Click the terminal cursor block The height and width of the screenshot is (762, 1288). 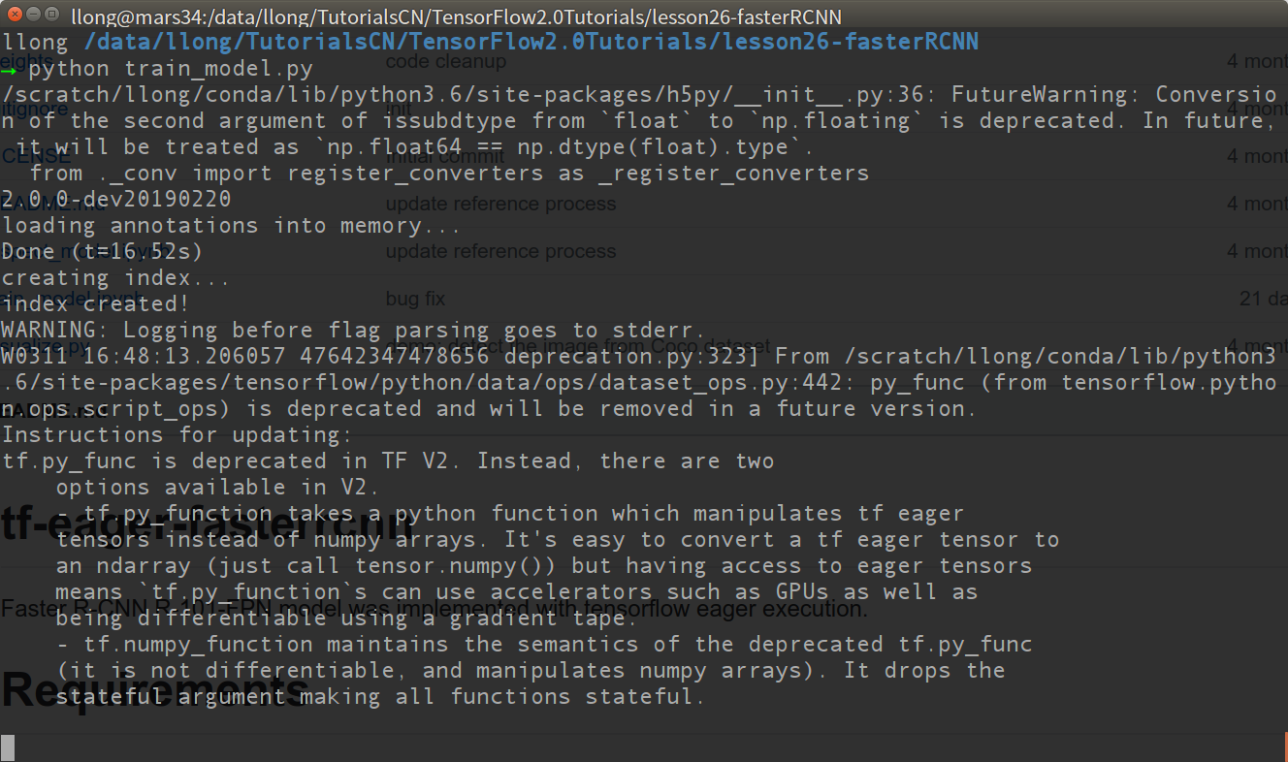point(8,747)
